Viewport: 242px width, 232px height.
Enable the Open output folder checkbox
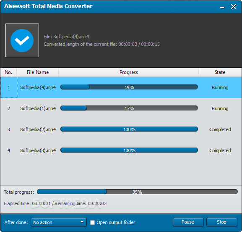pyautogui.click(x=92, y=222)
